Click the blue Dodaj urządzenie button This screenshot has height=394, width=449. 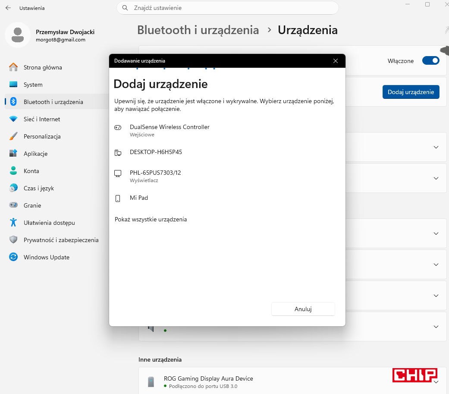[411, 92]
